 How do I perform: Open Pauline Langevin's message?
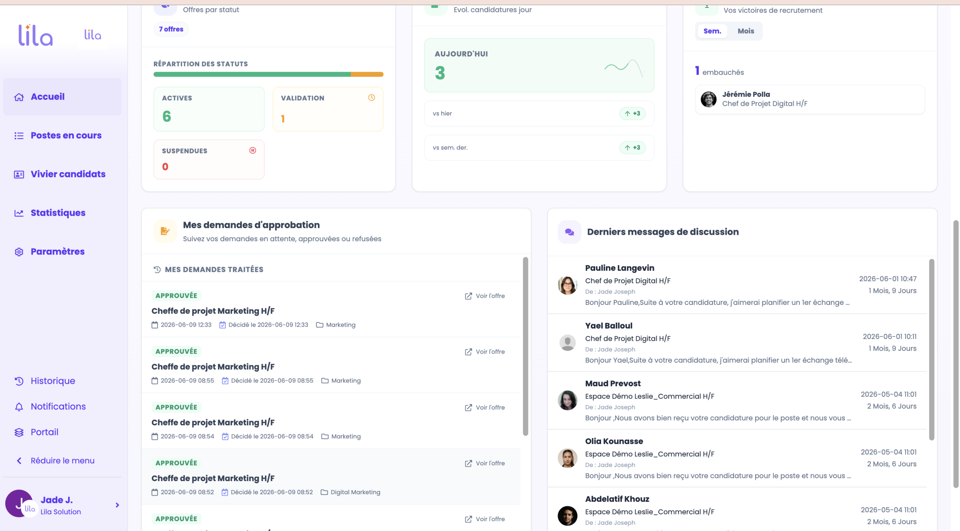tap(737, 285)
